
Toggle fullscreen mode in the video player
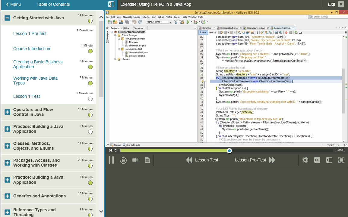341,160
